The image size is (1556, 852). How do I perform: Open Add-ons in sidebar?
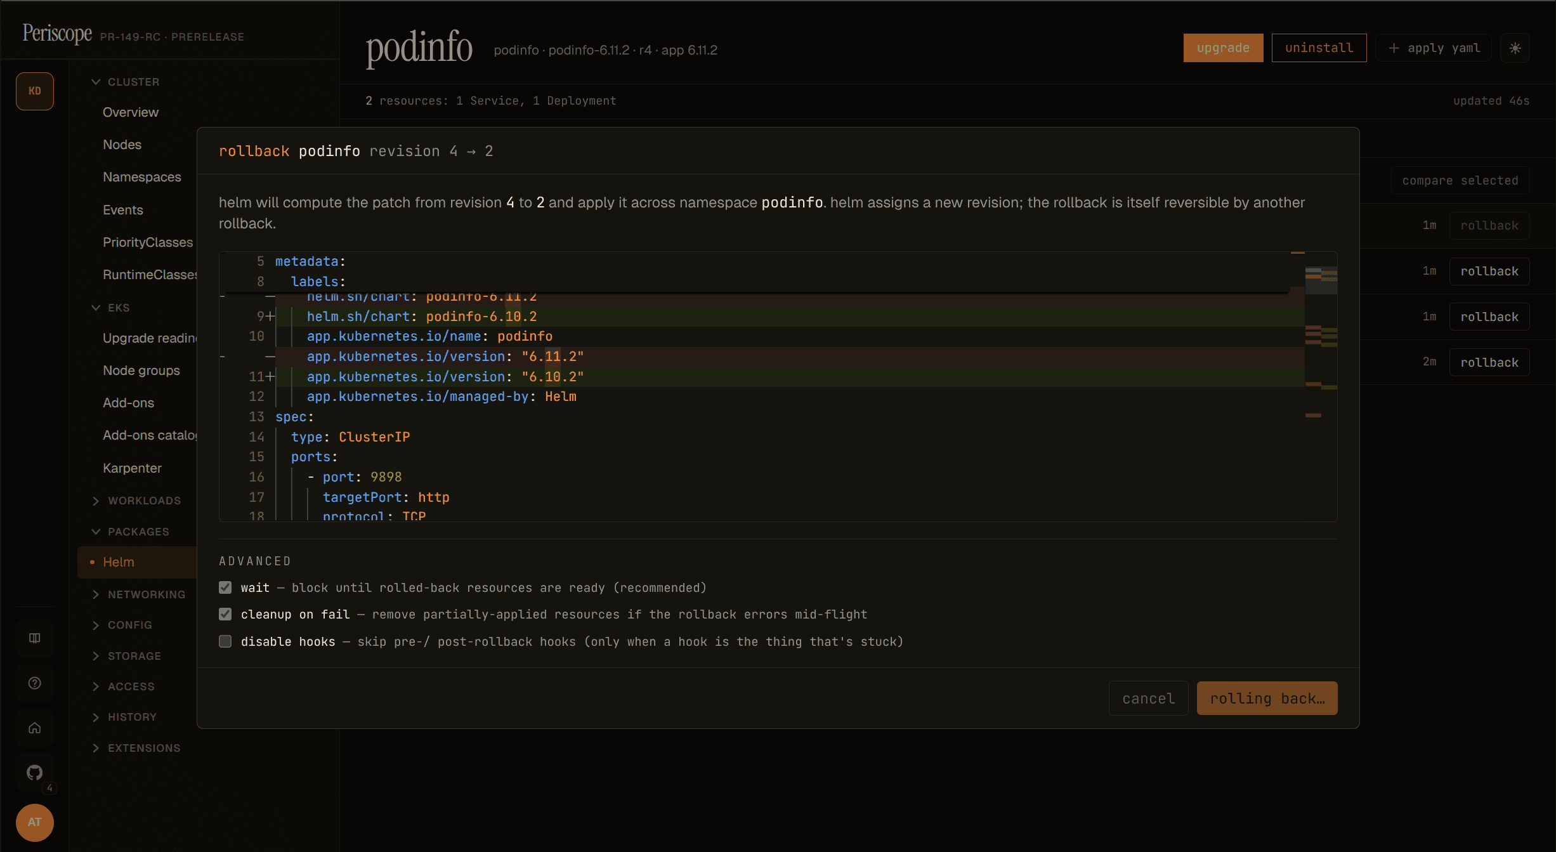(x=128, y=403)
